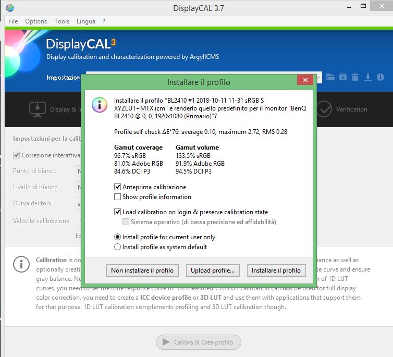The width and height of the screenshot is (393, 357).
Task: Click the save settings archive icon
Action: click(x=343, y=77)
